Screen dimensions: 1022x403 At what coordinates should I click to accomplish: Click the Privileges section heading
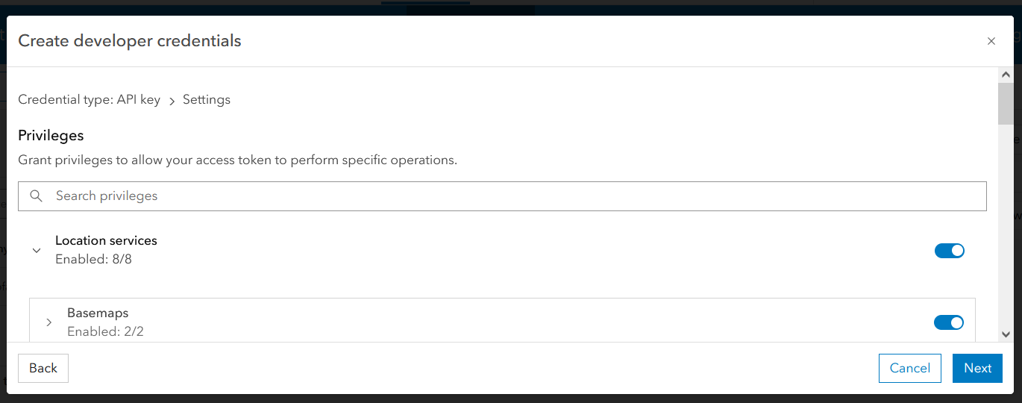[x=51, y=136]
